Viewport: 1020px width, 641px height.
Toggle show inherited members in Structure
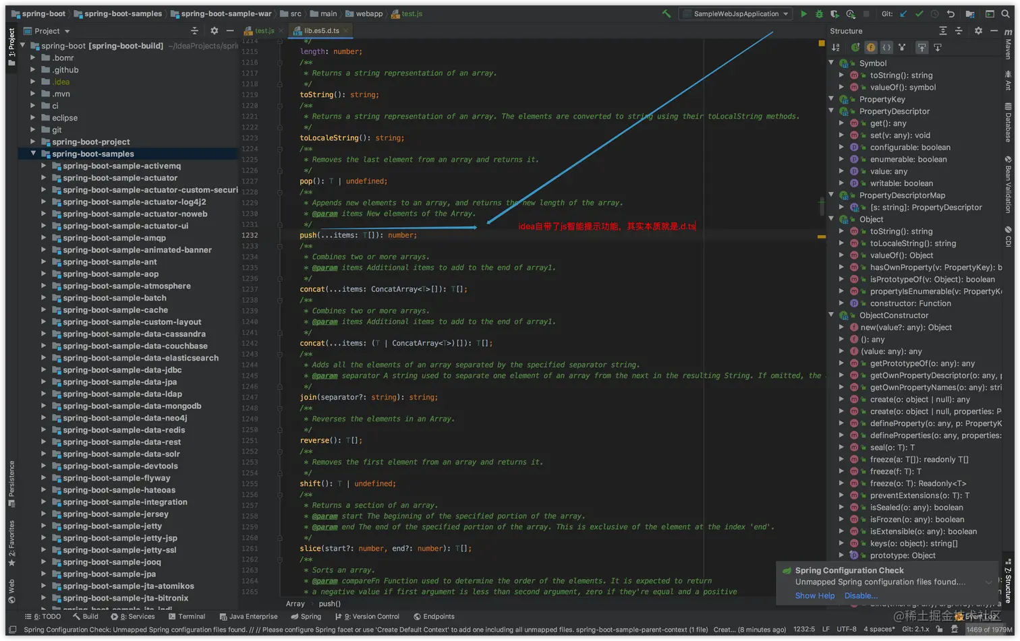(855, 47)
